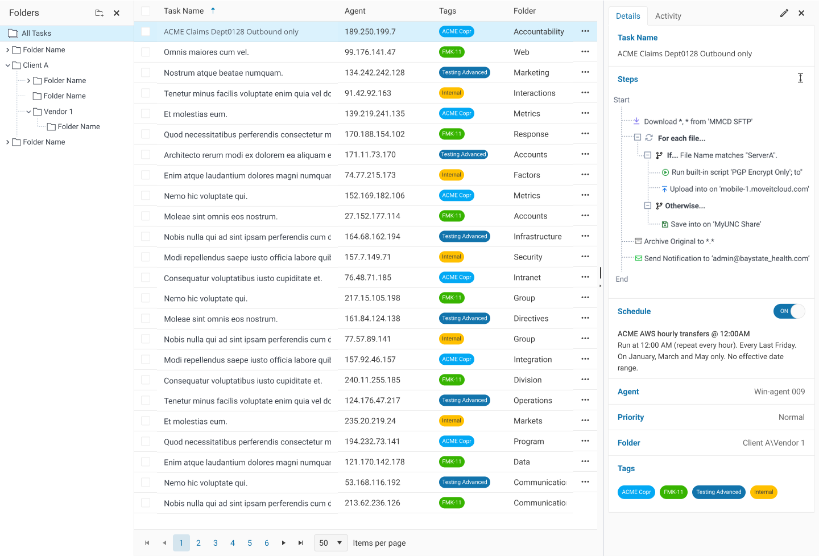
Task: Click the pencil edit icon in details panel
Action: pos(784,13)
